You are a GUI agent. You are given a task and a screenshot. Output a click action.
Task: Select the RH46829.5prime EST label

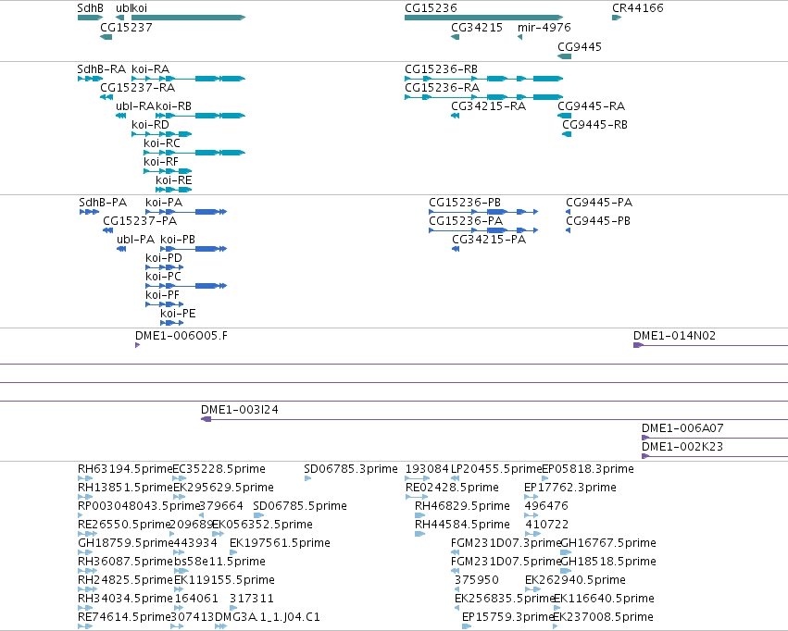pyautogui.click(x=462, y=506)
